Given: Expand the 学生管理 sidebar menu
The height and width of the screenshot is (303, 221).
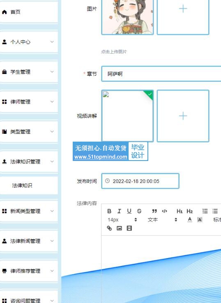Looking at the screenshot, I should (x=29, y=72).
